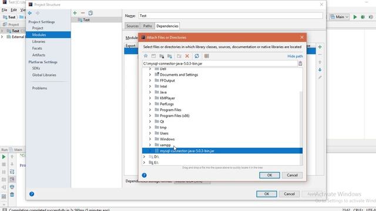
Task: Select Project in Project Settings
Action: click(38, 28)
